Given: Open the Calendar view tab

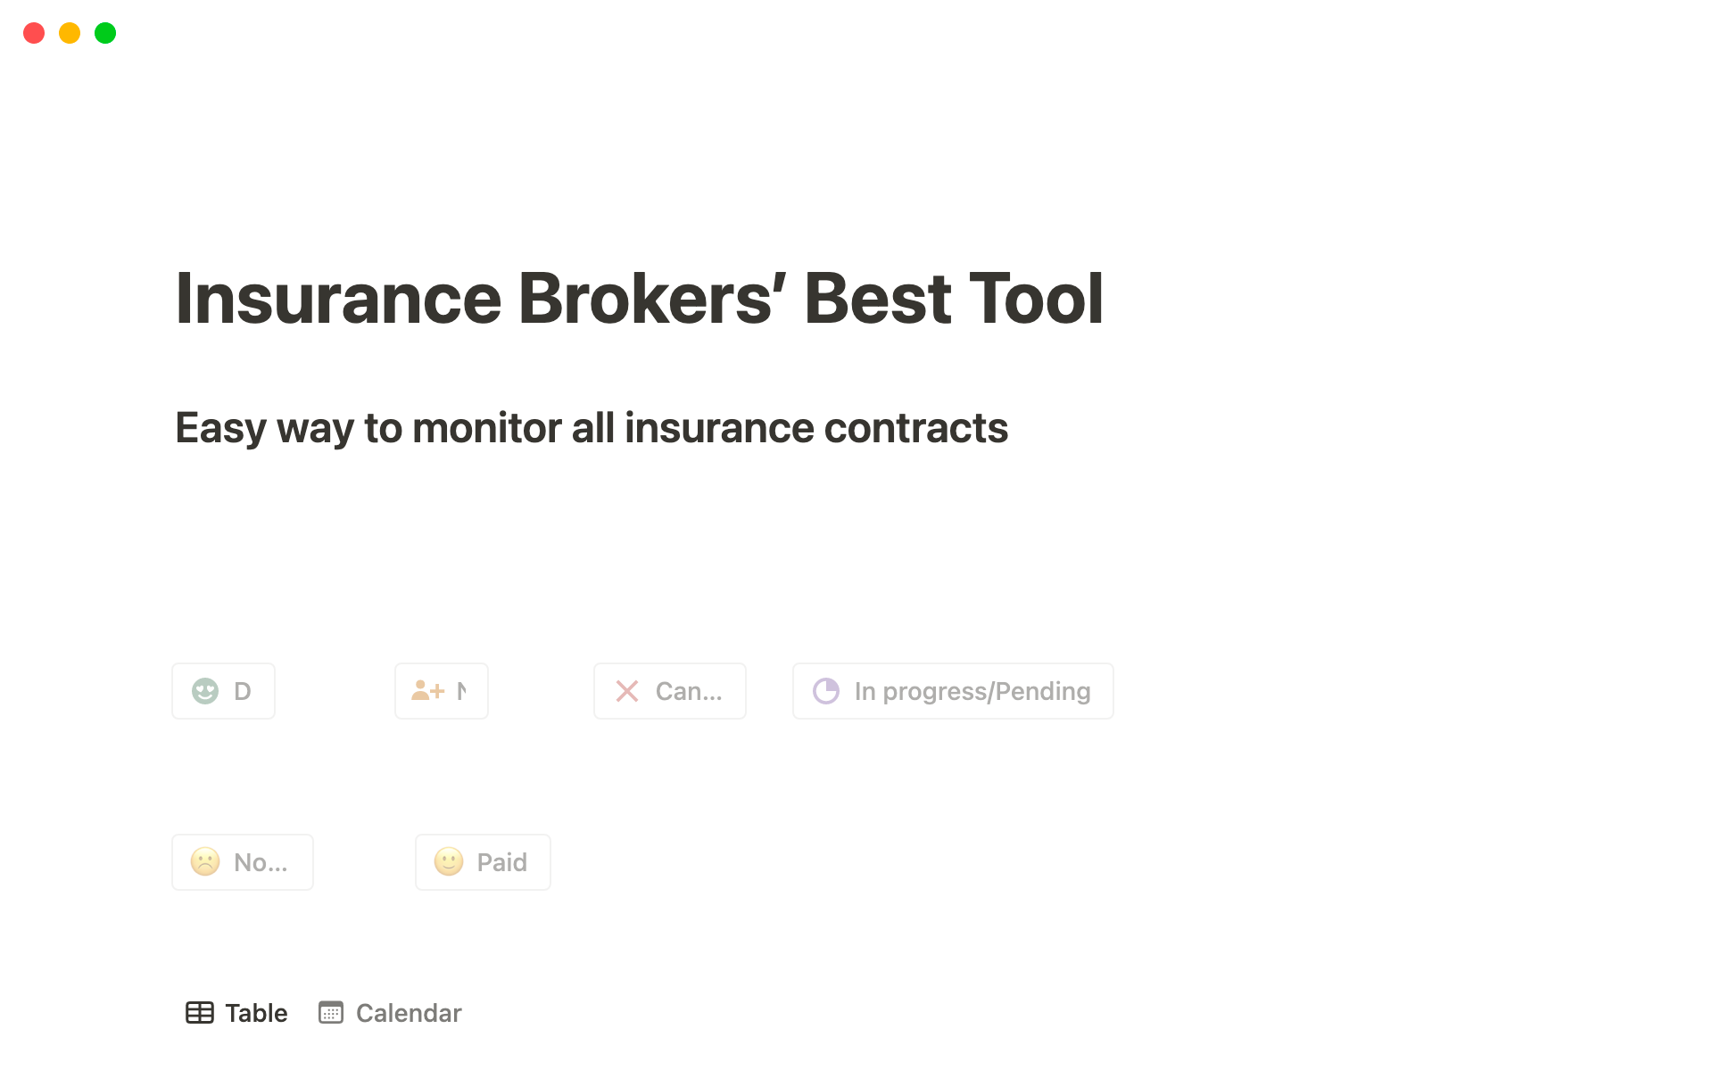Looking at the screenshot, I should [408, 1013].
